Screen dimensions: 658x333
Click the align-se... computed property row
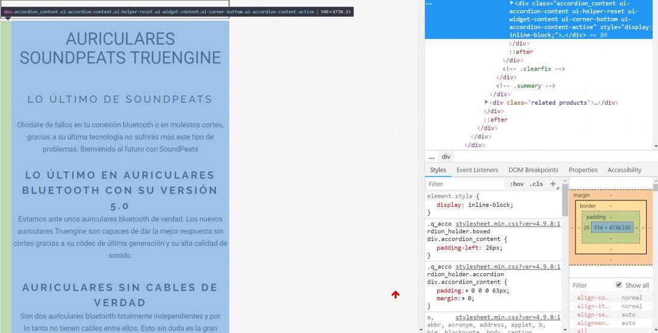[611, 314]
